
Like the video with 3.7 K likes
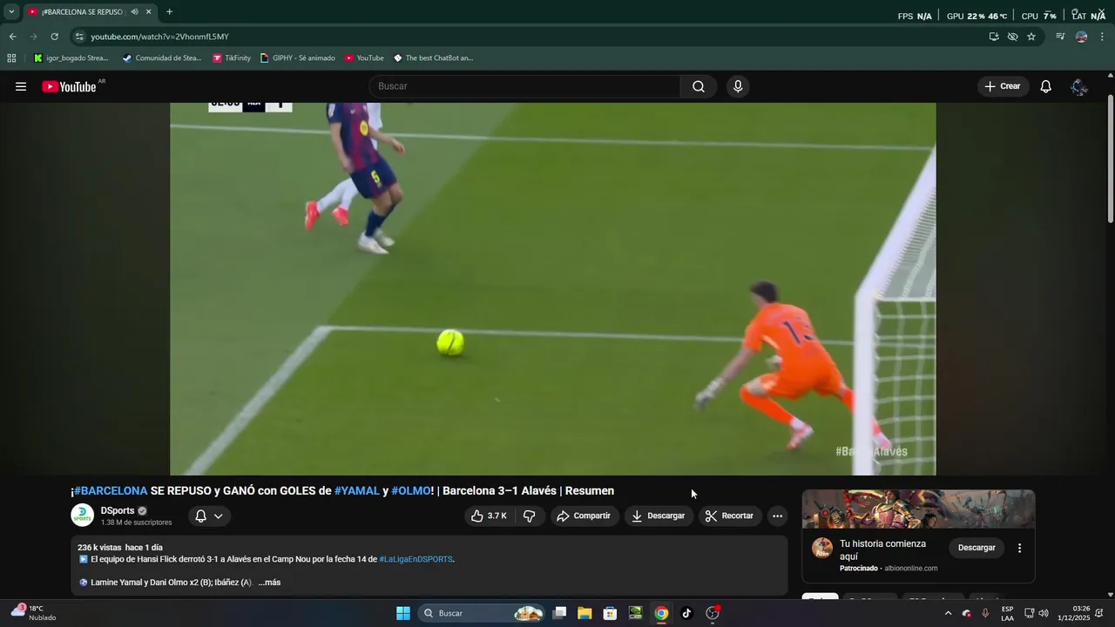pyautogui.click(x=489, y=516)
